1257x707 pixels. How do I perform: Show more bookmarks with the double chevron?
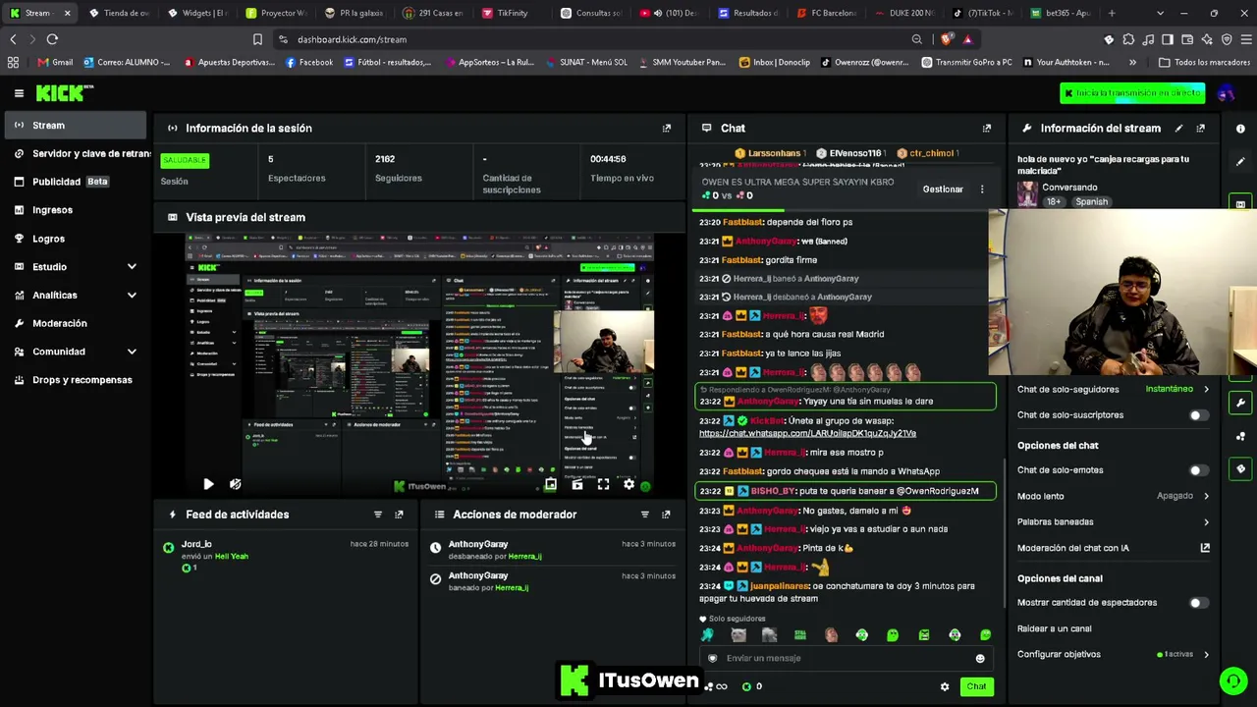[x=1132, y=62]
